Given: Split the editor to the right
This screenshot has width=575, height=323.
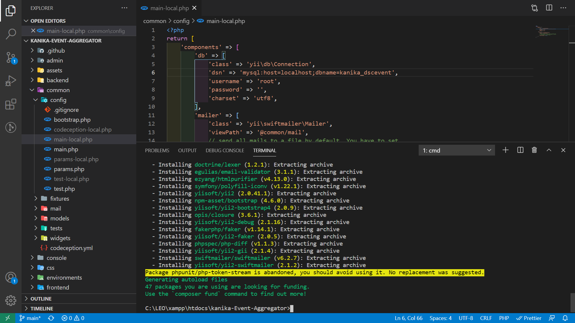Looking at the screenshot, I should (549, 8).
